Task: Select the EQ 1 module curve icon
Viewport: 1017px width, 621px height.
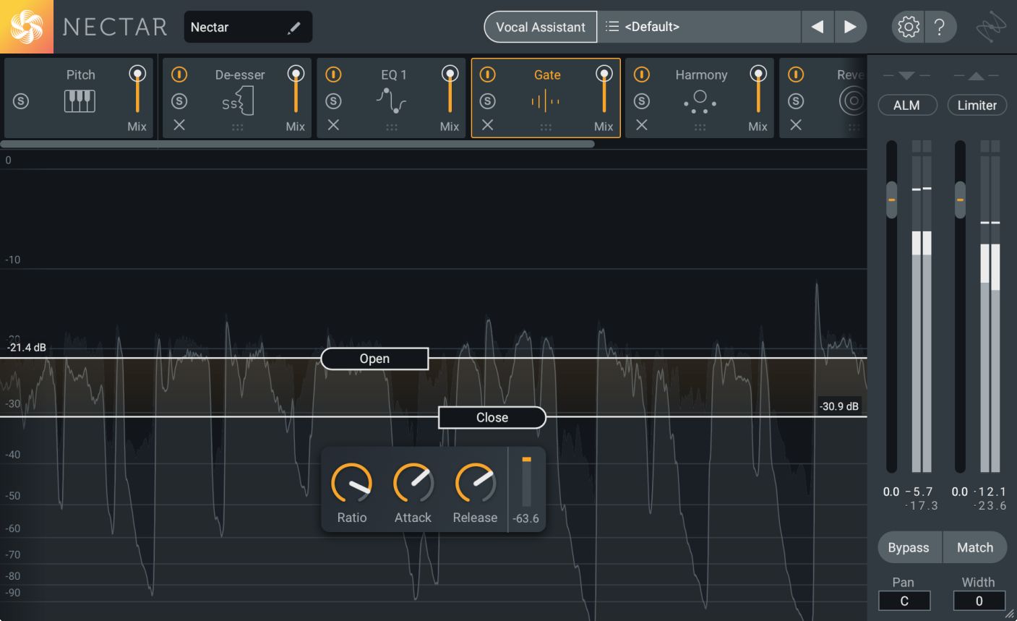Action: pyautogui.click(x=391, y=100)
